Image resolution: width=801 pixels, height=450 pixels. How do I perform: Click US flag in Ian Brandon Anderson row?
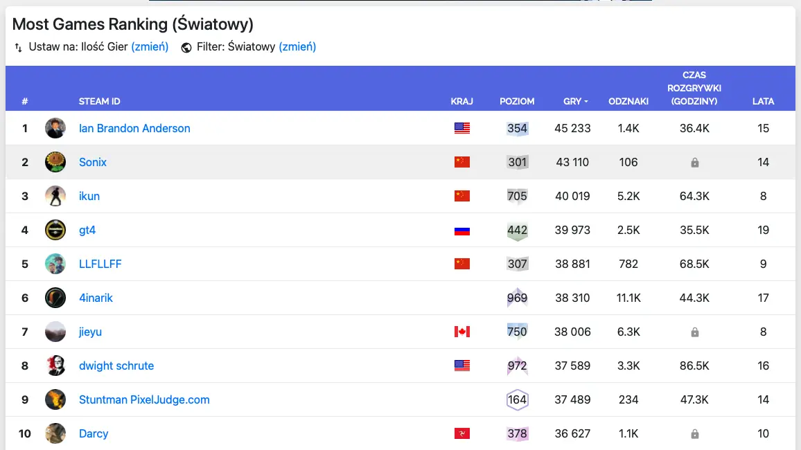[x=461, y=128]
